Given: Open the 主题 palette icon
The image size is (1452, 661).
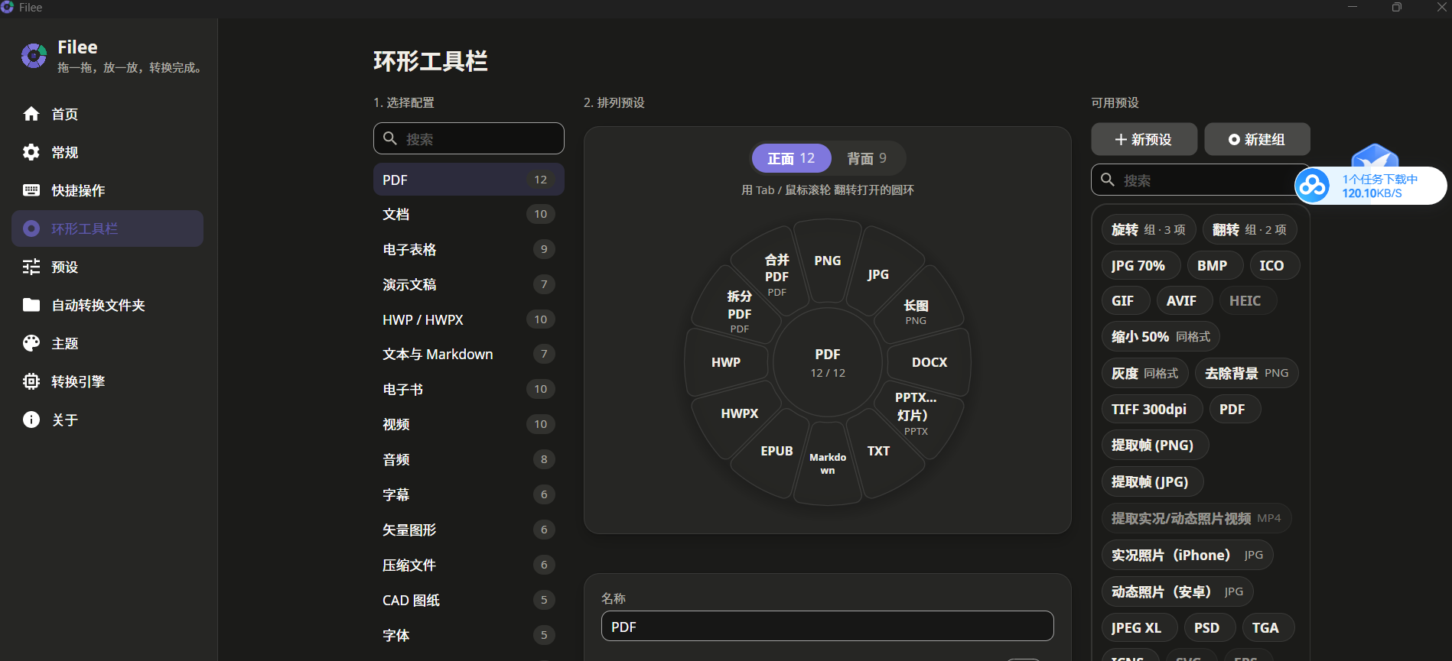Looking at the screenshot, I should [31, 343].
